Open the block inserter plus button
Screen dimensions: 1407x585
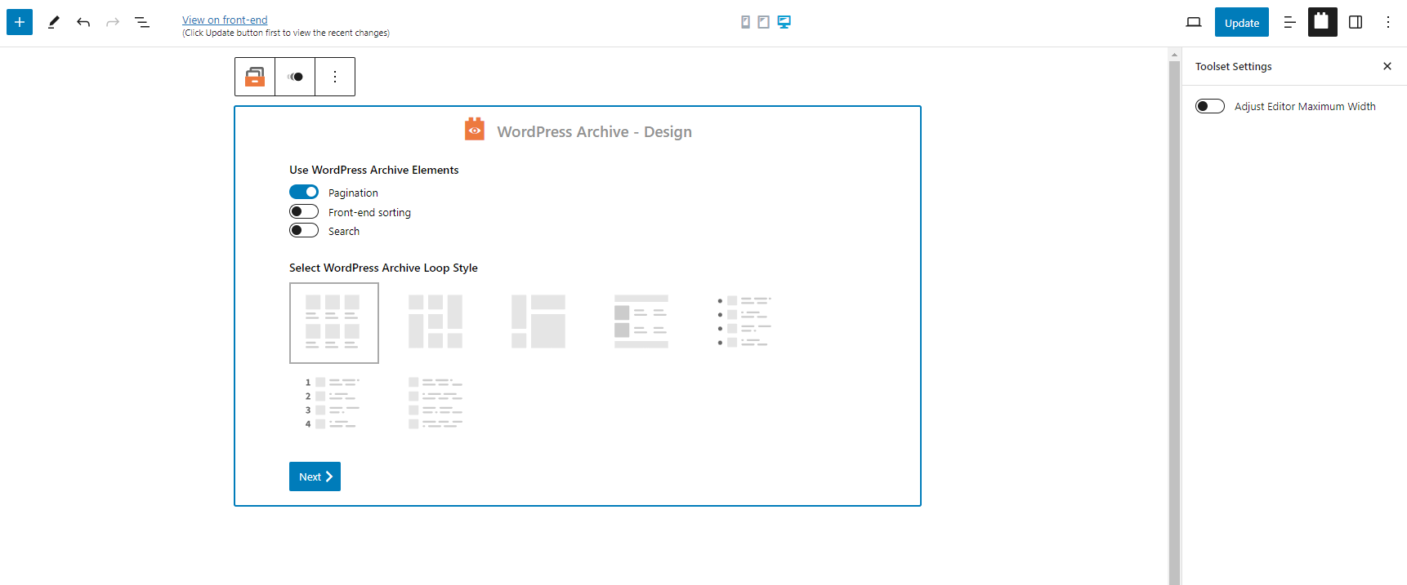[20, 22]
